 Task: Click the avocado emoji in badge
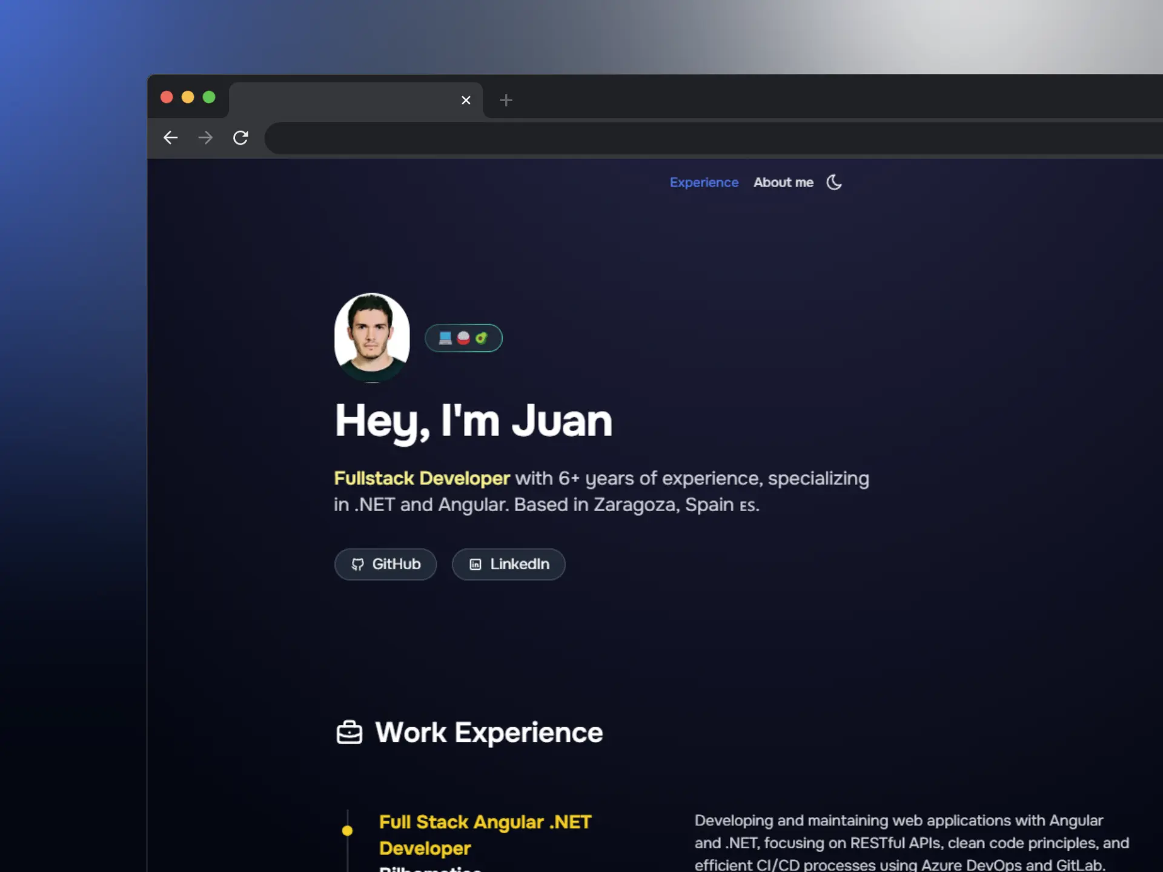point(482,338)
